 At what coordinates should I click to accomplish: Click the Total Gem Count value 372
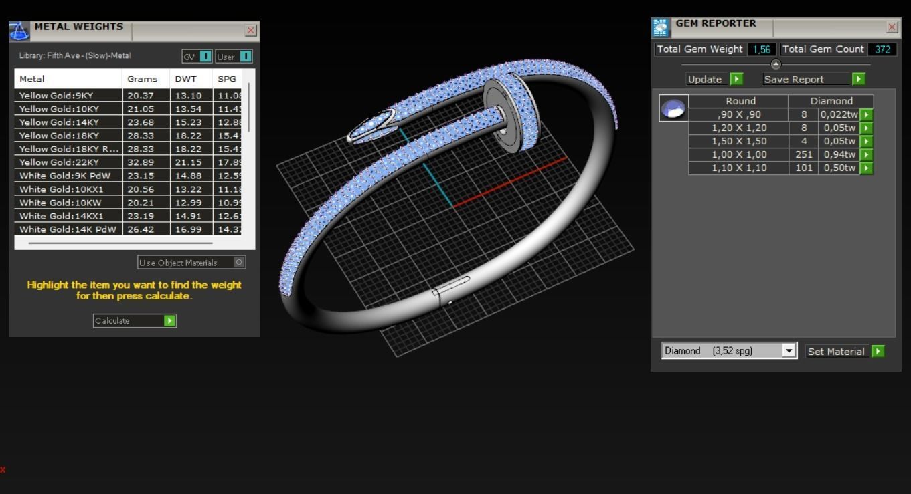pyautogui.click(x=883, y=49)
